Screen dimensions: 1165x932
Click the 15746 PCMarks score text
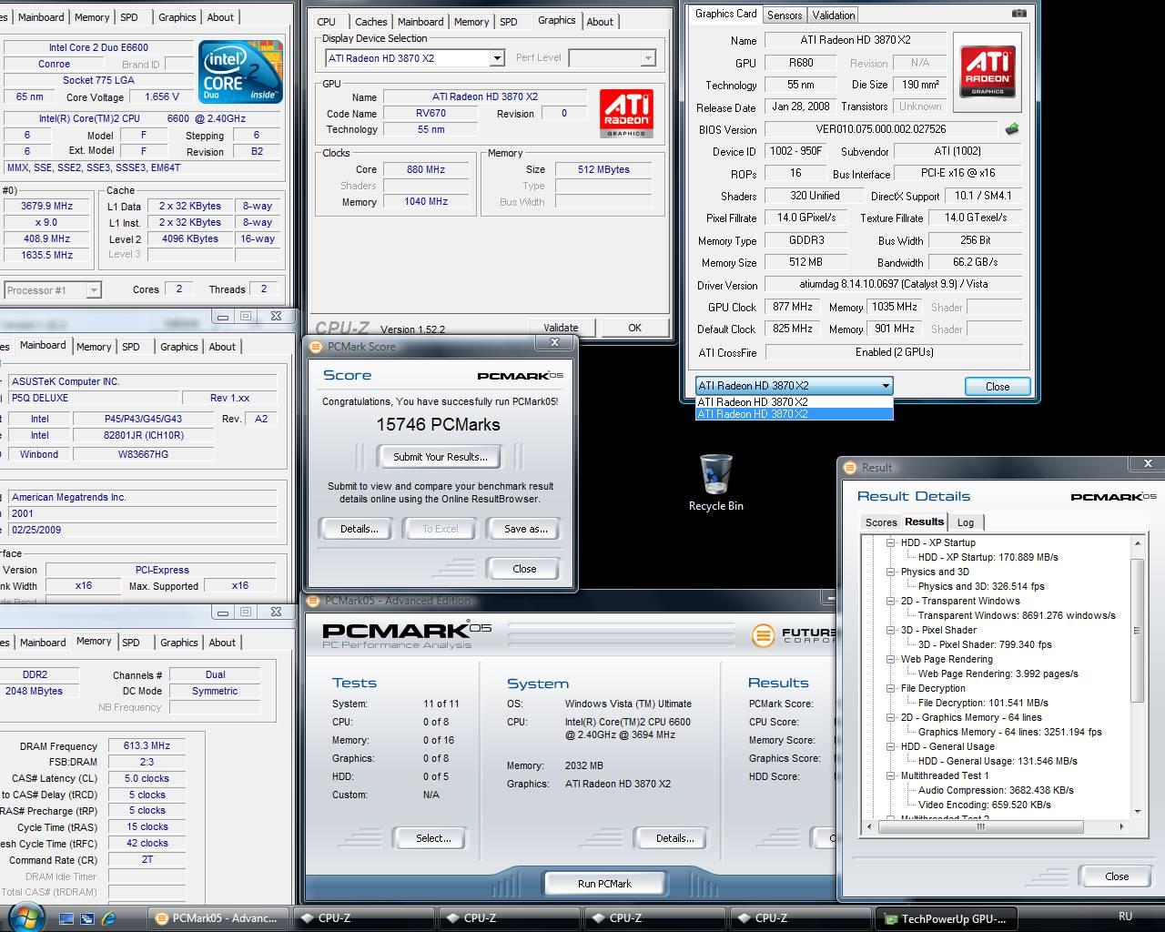pyautogui.click(x=438, y=424)
